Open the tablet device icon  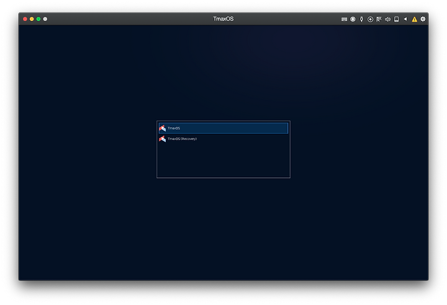(x=396, y=19)
